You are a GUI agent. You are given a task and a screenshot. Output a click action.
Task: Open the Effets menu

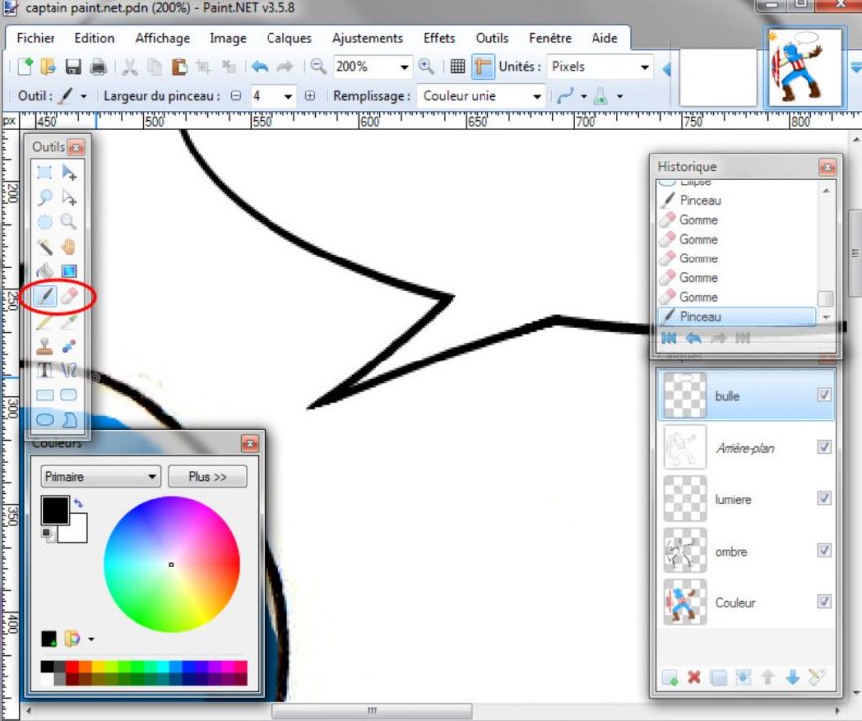pos(439,38)
